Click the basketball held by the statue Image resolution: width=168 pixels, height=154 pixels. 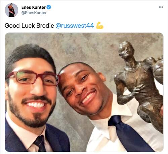coord(159,70)
